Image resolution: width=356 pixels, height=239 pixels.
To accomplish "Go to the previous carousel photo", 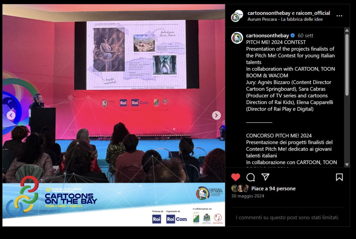I will [11, 116].
